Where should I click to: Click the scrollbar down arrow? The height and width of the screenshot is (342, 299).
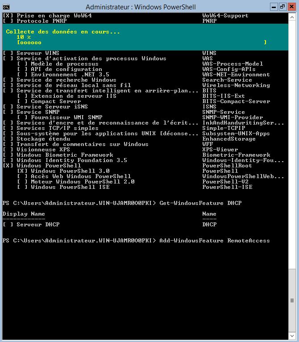[292, 336]
